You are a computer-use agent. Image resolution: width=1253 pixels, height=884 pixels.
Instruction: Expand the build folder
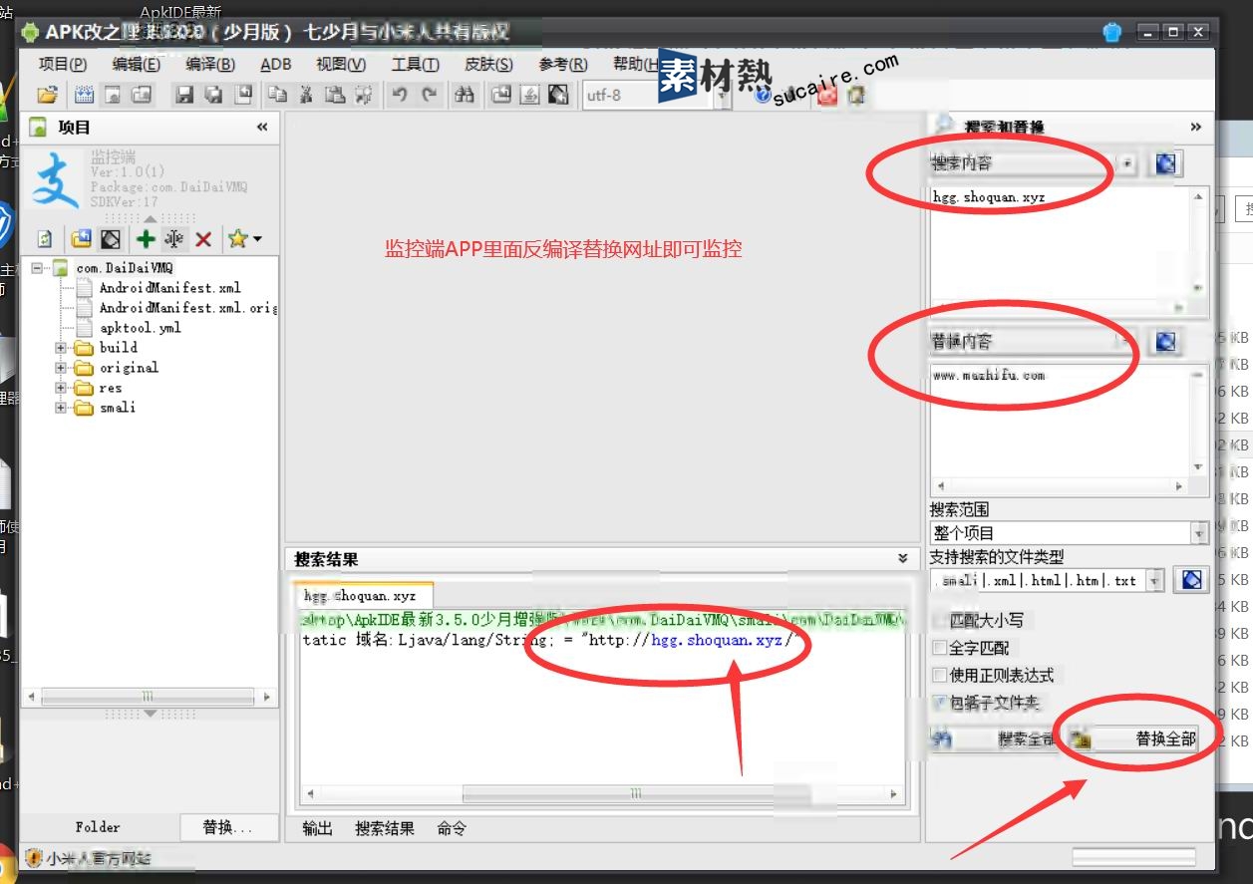(x=62, y=348)
